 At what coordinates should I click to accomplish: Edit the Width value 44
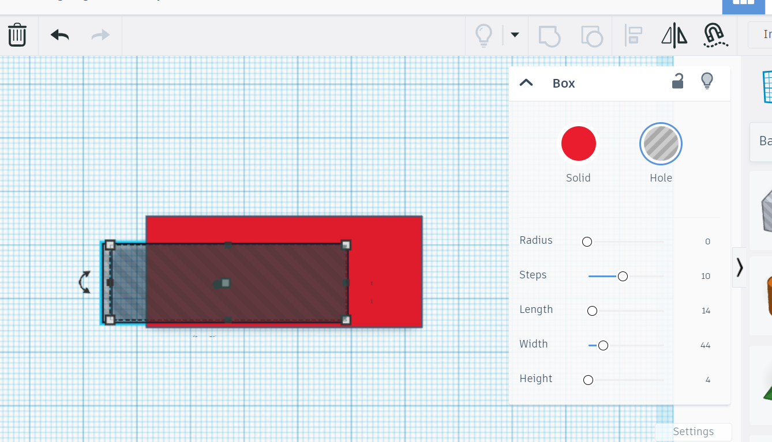[705, 345]
